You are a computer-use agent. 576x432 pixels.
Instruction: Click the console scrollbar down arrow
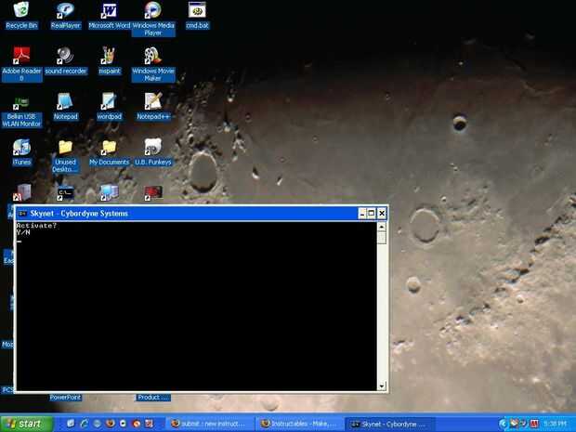click(x=382, y=386)
